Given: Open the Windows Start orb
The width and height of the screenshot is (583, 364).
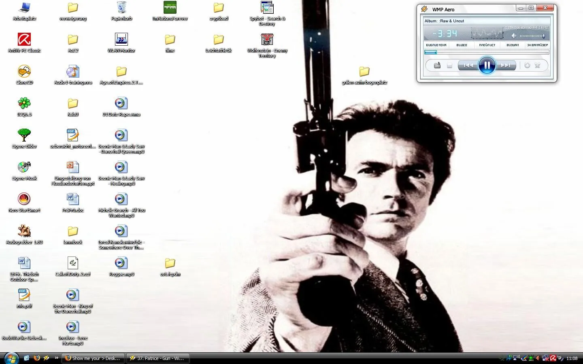Looking at the screenshot, I should [x=11, y=358].
